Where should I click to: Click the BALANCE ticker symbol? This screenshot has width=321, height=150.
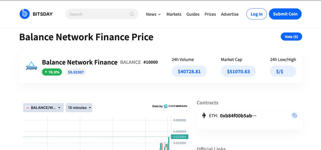coord(131,62)
